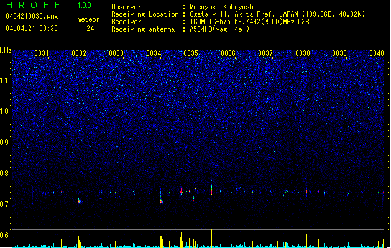Click location text Ogata-vill. Akita-Pref. JAPAN

pos(244,14)
